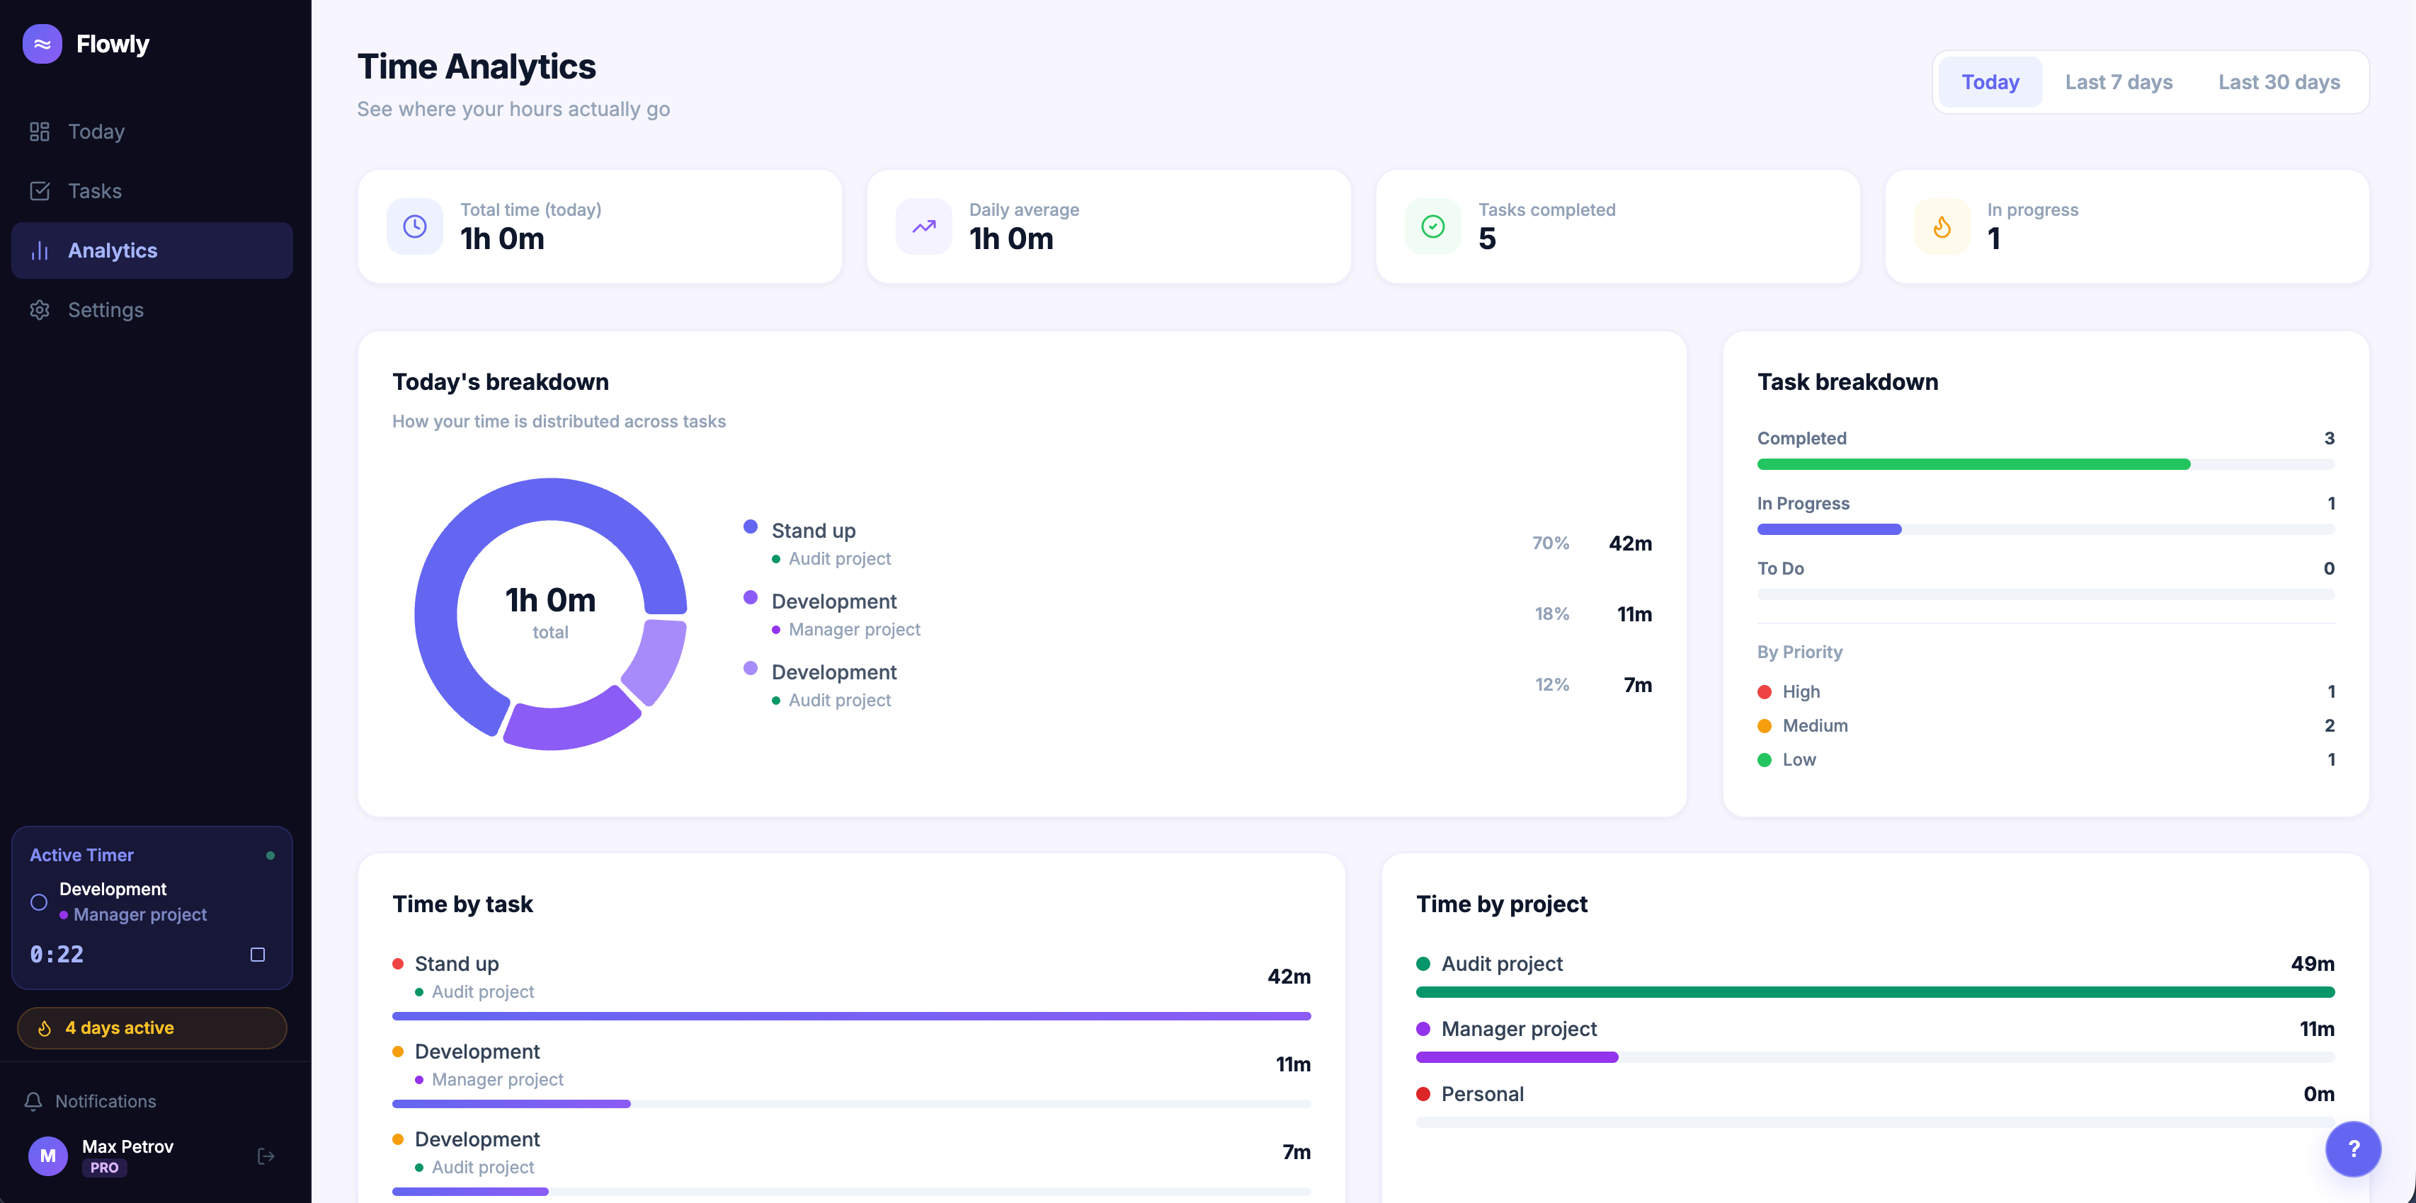Click the 4 days active streak badge
Image resolution: width=2416 pixels, height=1203 pixels.
pos(152,1028)
